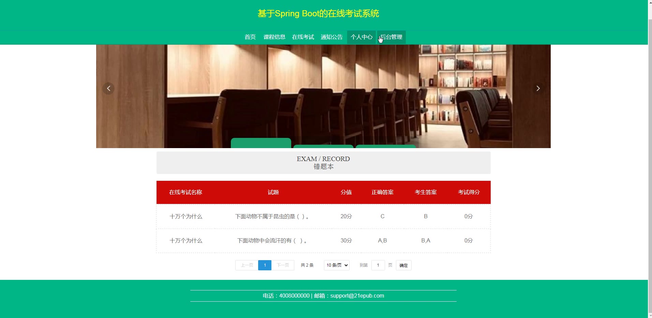Screen dimensions: 652x318
Task: Select the second carousel indicator tab
Action: click(323, 146)
